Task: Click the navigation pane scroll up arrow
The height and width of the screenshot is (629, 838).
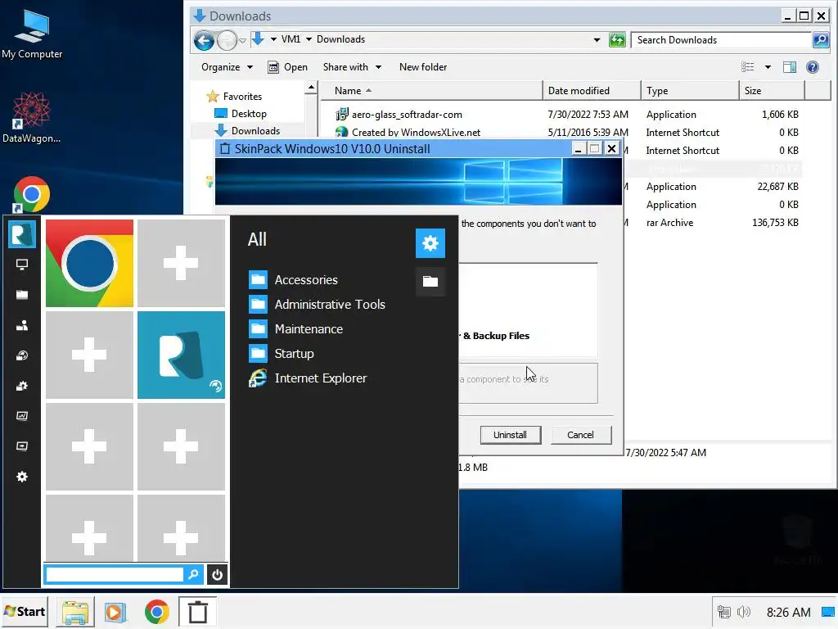Action: pos(311,88)
